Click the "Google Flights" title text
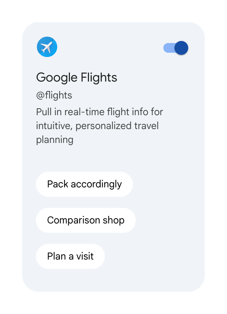This screenshot has height=314, width=227. (76, 77)
